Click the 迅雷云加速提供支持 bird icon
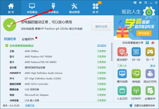The width and height of the screenshot is (159, 109). [x=131, y=106]
